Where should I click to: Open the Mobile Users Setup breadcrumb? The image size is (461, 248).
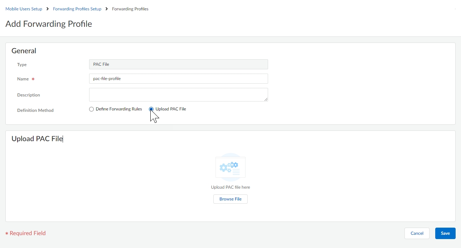(x=24, y=9)
